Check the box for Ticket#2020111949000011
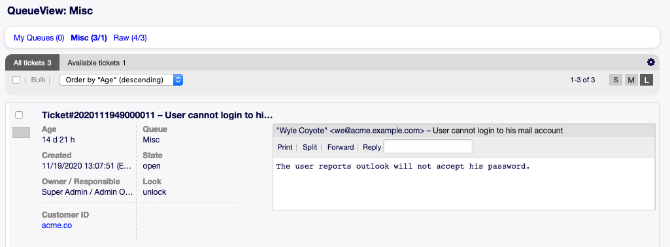 [19, 115]
